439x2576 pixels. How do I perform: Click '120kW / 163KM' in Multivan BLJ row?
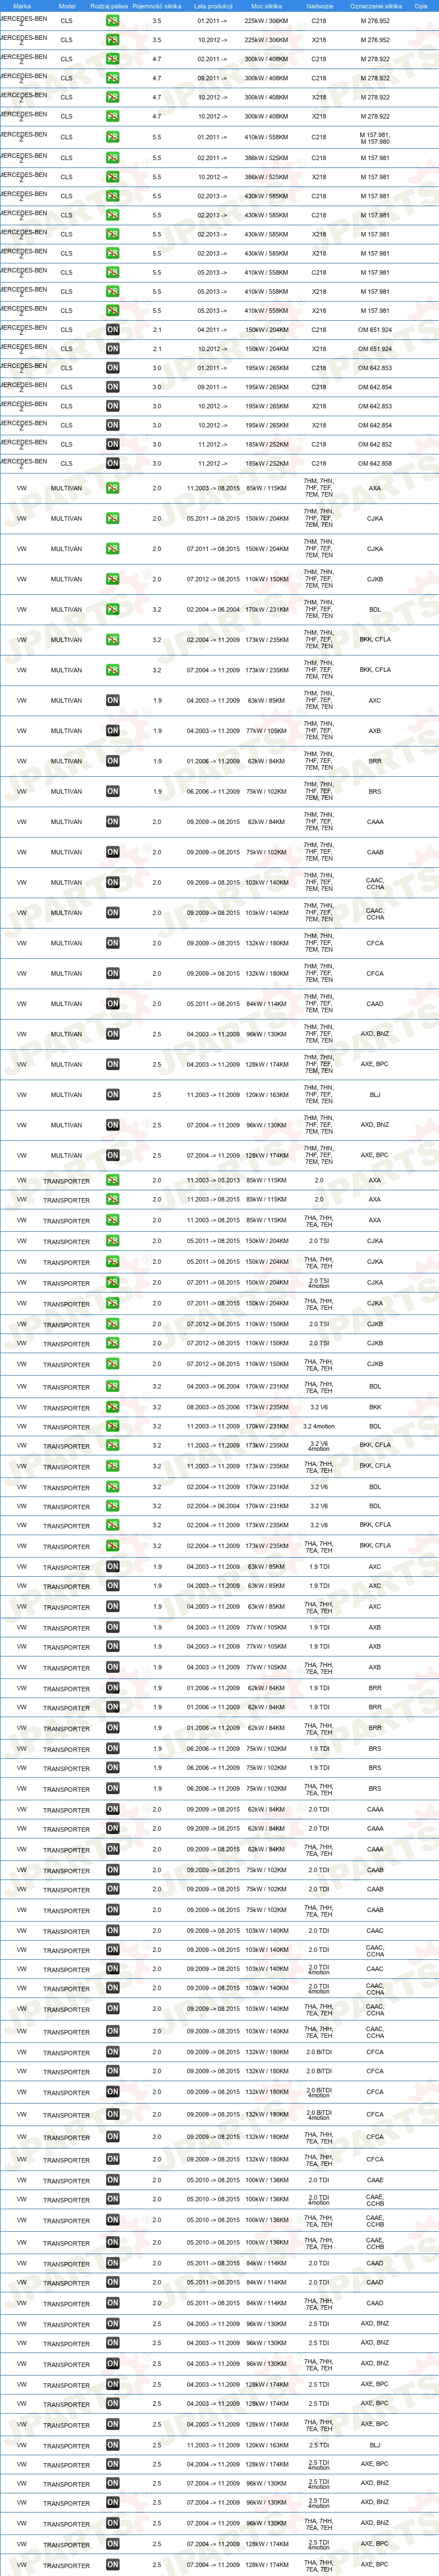point(266,1095)
